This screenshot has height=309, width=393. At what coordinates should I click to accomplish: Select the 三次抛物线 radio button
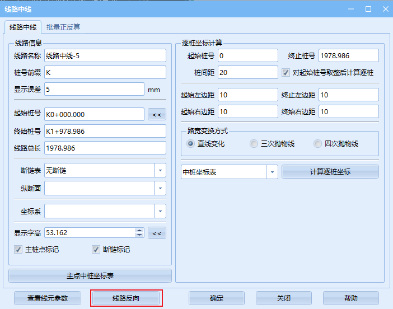254,144
